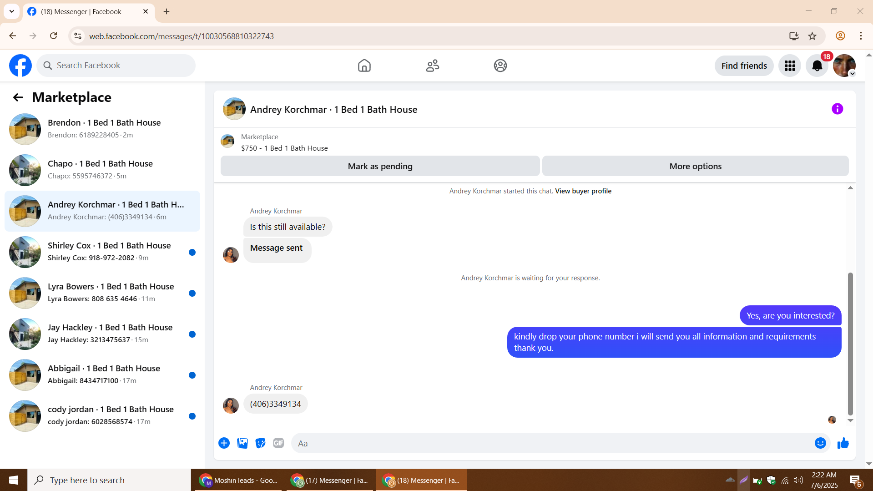
Task: Open Windows action center notifications
Action: point(855,480)
